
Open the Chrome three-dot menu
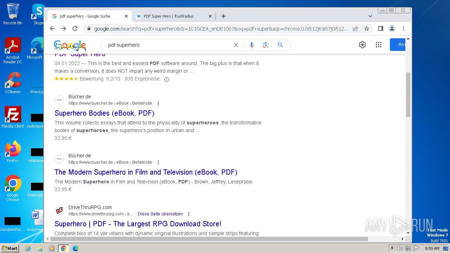[x=403, y=28]
